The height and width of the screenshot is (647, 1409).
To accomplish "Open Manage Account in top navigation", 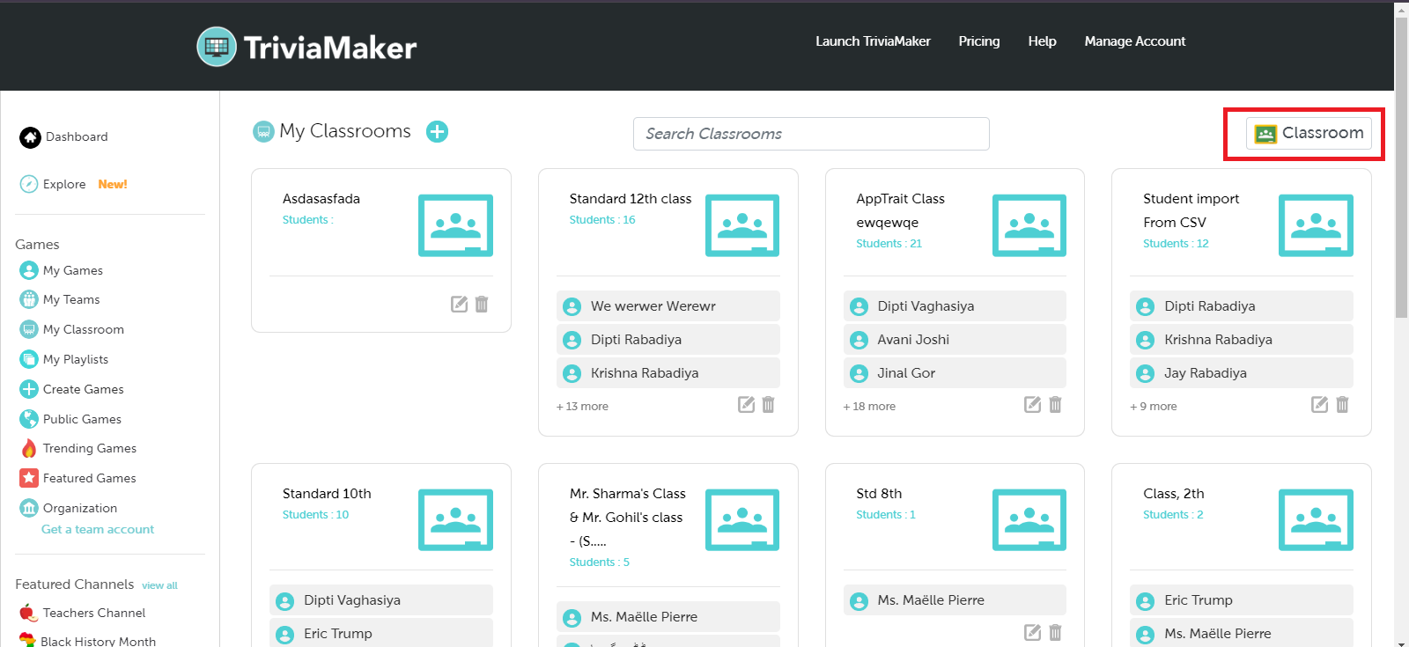I will coord(1134,41).
